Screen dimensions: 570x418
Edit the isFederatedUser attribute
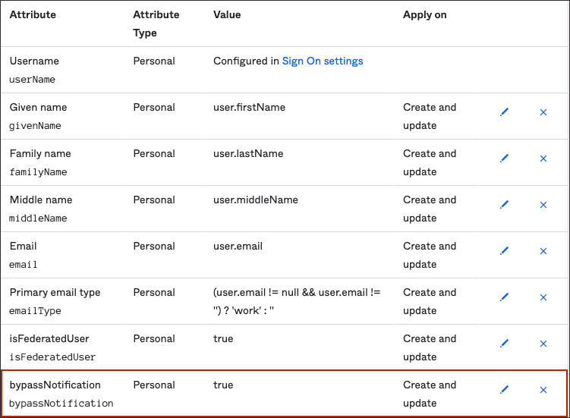tap(504, 344)
